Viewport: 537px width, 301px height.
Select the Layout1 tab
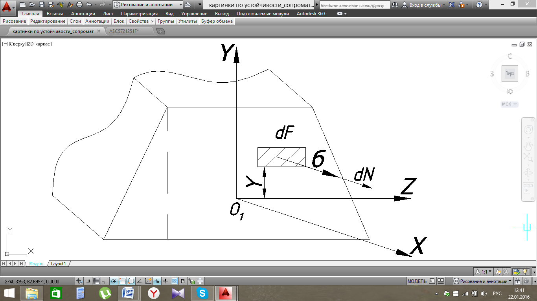59,264
